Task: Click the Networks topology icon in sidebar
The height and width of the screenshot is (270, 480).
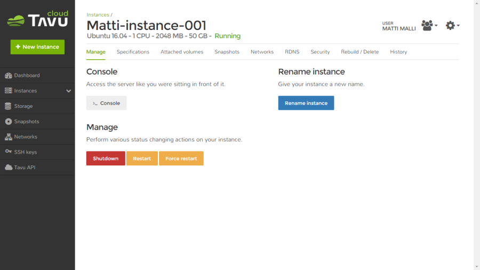Action: pos(8,137)
